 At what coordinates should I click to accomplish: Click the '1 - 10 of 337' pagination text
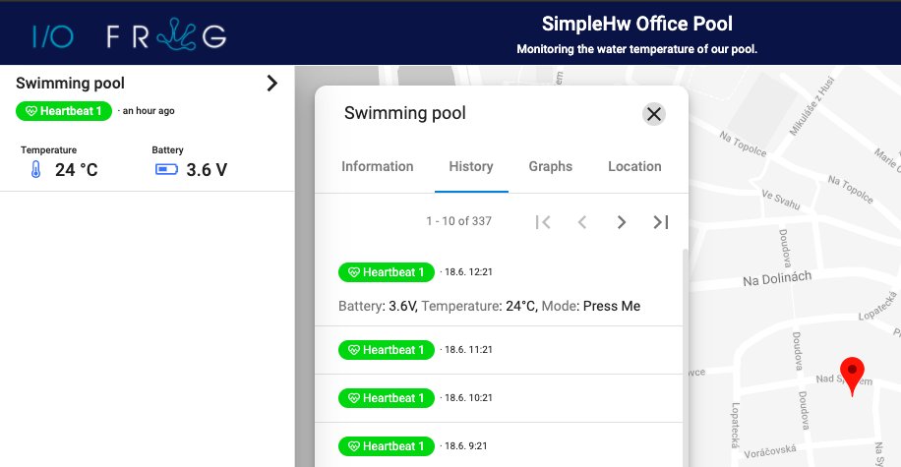458,221
